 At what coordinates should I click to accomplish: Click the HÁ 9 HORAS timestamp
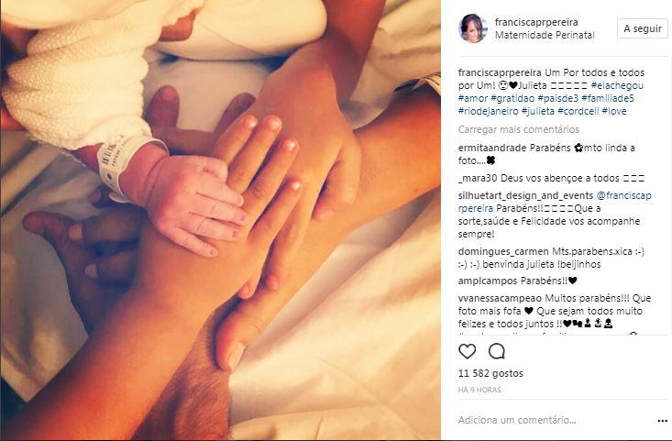coord(479,390)
